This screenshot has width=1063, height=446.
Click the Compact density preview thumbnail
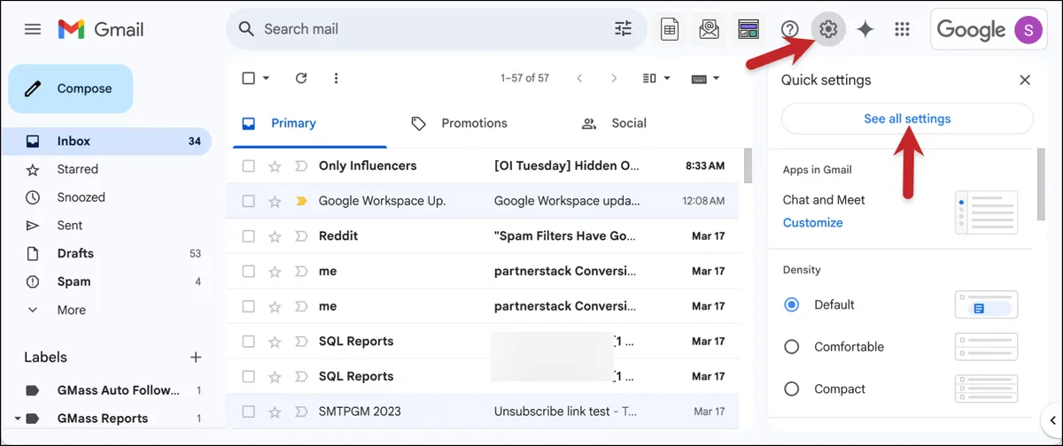(x=986, y=388)
